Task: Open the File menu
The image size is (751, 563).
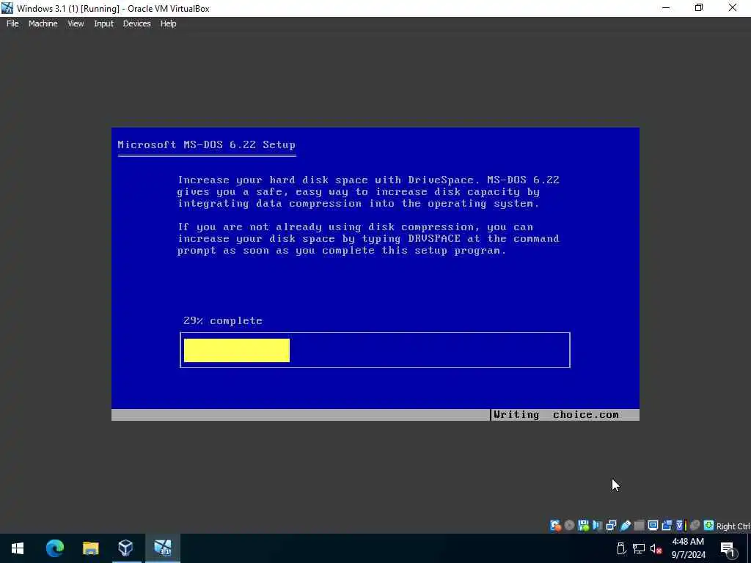Action: (x=12, y=23)
